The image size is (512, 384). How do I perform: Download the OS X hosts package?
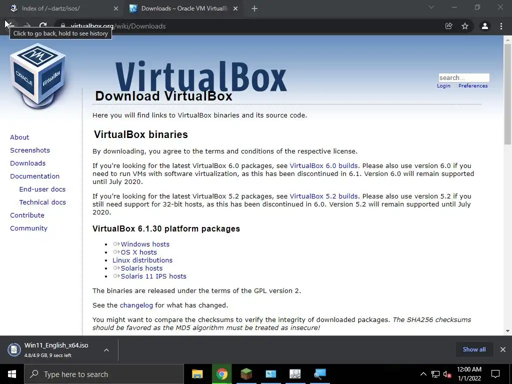[139, 252]
